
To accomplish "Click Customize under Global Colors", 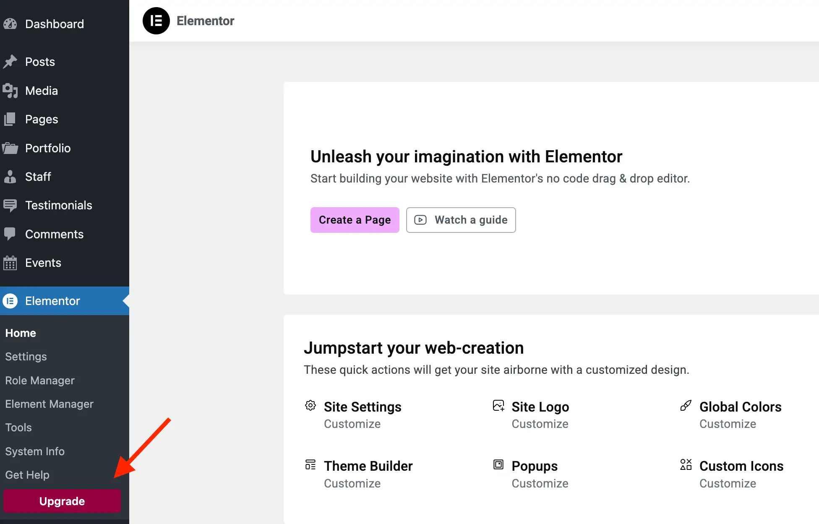I will tap(728, 424).
